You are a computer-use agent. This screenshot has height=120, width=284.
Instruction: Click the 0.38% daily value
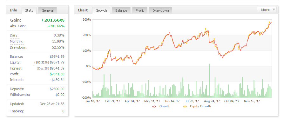59,35
